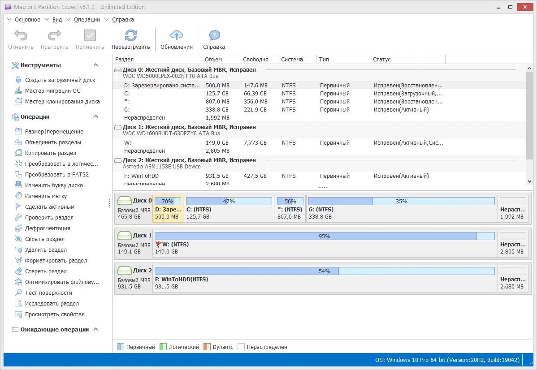The image size is (537, 370).
Task: Click the Reload (Перезагрузить) toolbar icon
Action: coord(130,35)
